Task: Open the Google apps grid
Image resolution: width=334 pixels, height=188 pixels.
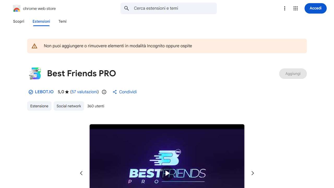Action: coord(296,8)
